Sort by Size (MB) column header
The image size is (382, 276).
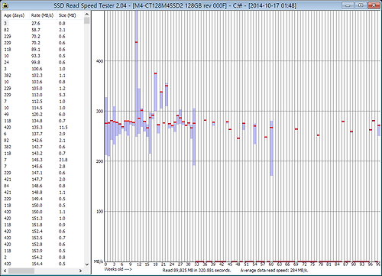coord(67,15)
